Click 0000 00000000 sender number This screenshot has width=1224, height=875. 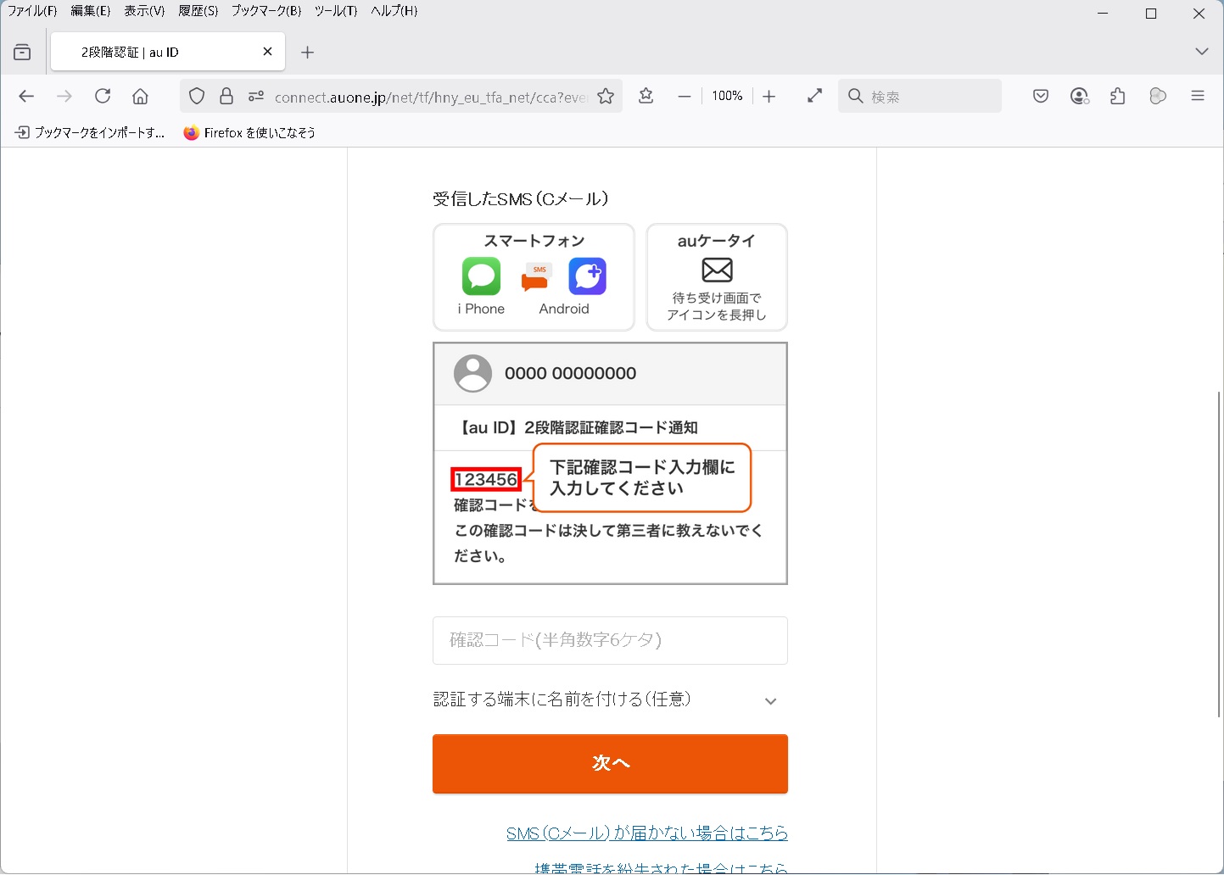coord(570,373)
